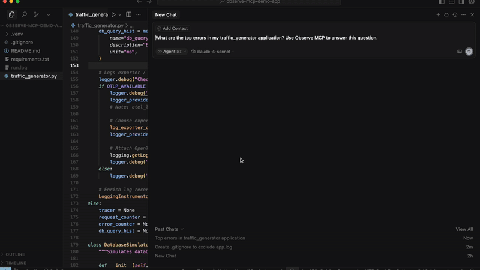
Task: Open run options dropdown next to play
Action: [119, 14]
